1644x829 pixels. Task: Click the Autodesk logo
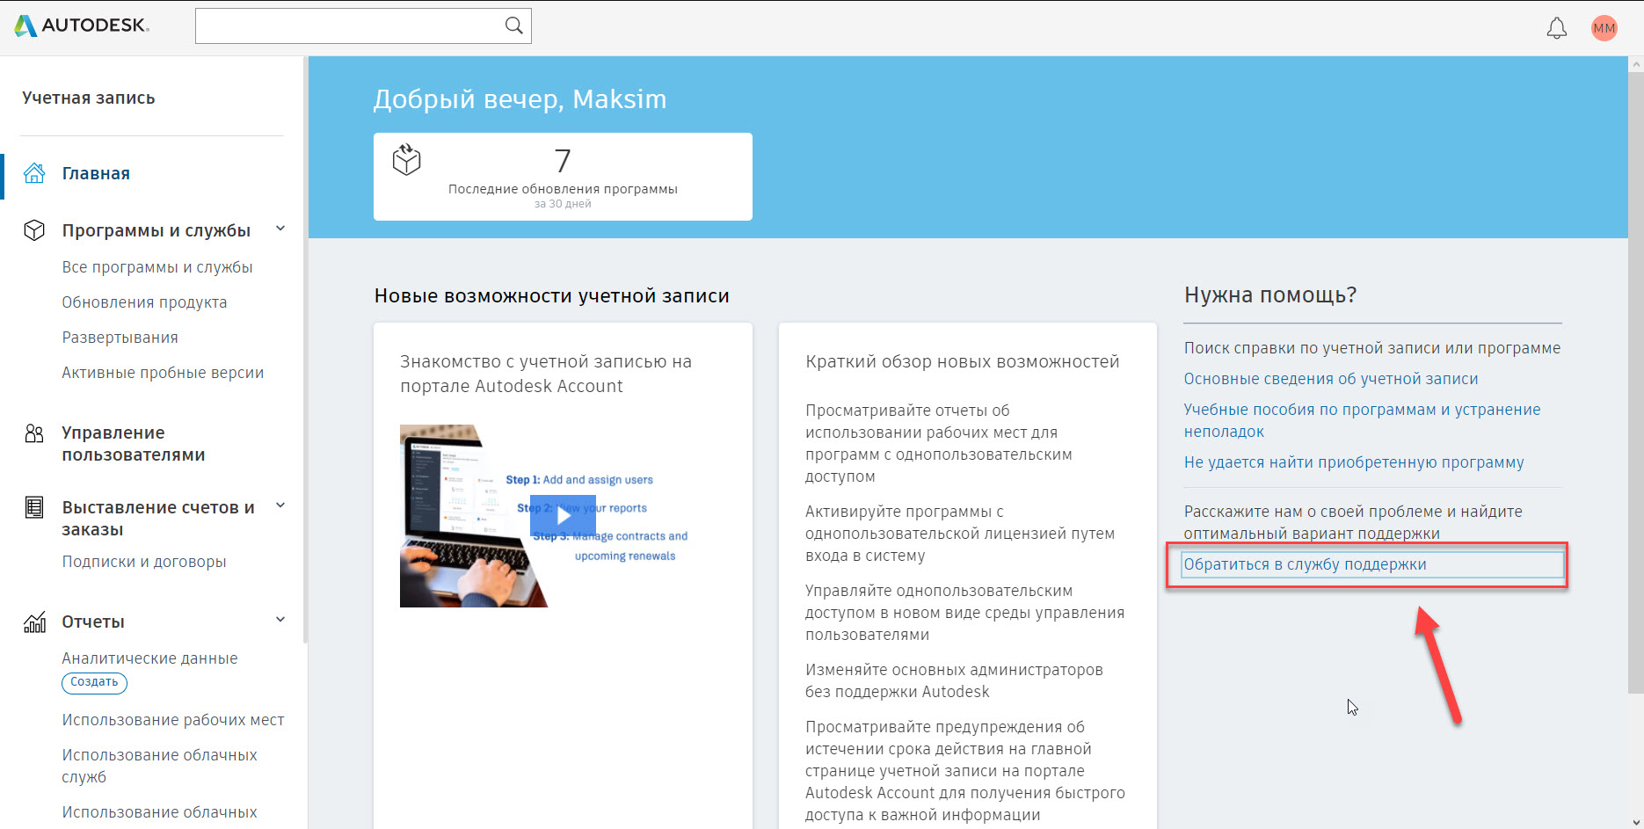82,25
